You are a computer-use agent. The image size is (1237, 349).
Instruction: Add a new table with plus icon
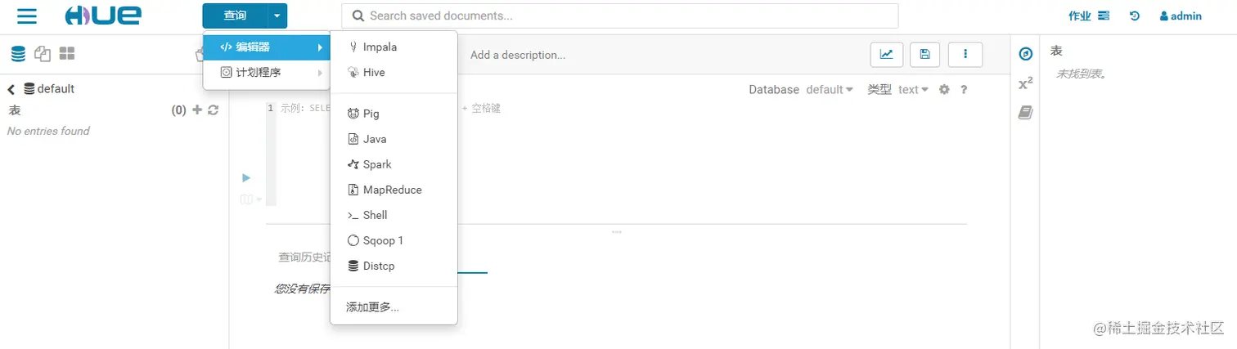(197, 110)
